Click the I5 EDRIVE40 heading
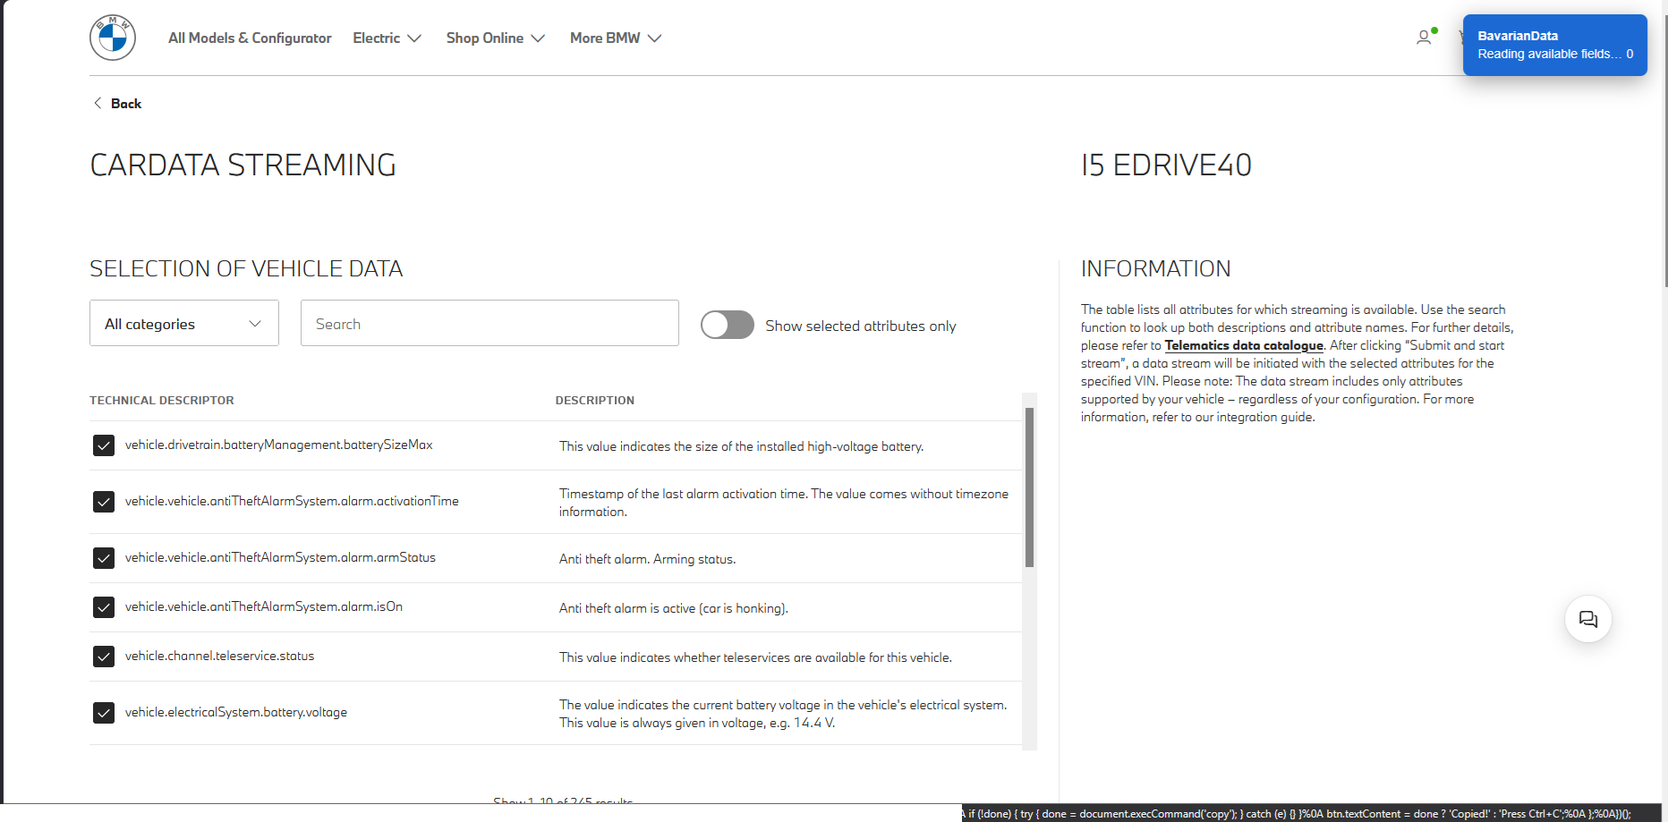 (1166, 165)
